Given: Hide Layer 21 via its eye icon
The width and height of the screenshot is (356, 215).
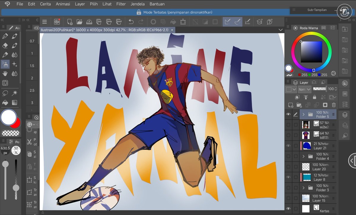Looking at the screenshot, I should (x=288, y=146).
